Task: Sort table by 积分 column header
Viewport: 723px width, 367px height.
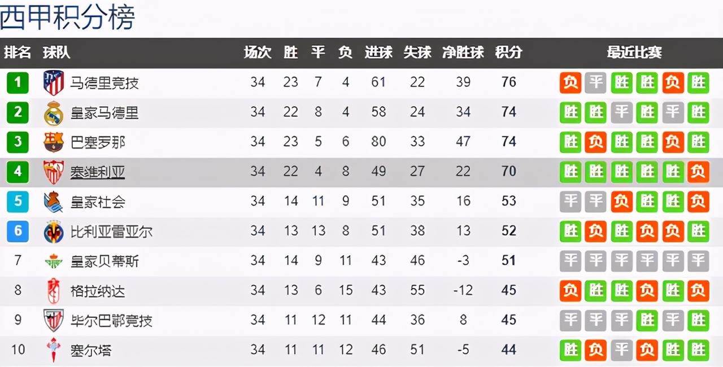Action: pos(508,53)
